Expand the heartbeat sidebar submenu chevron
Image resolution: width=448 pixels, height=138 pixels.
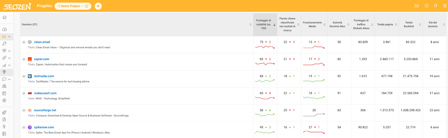[9, 51]
